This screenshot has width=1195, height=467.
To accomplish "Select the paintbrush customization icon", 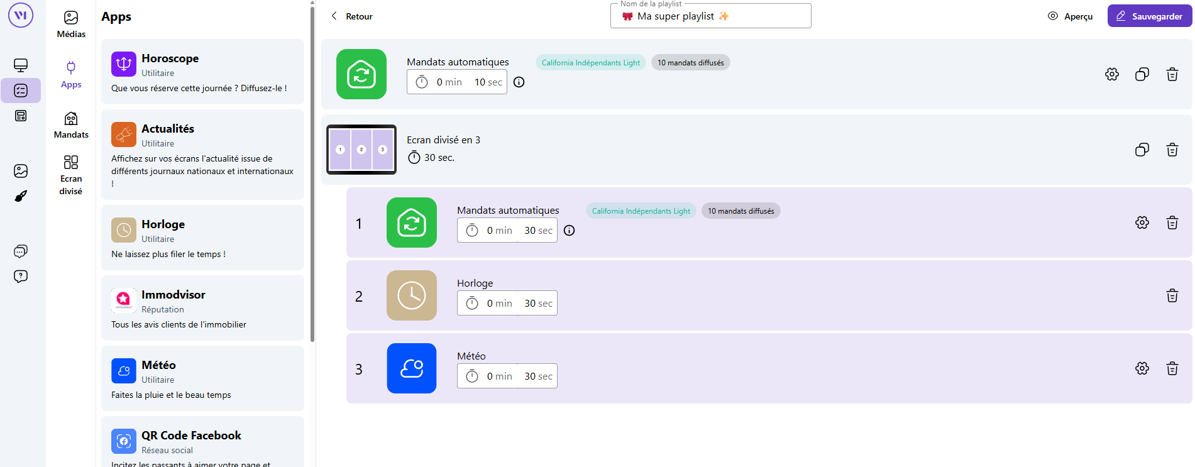I will coord(21,196).
